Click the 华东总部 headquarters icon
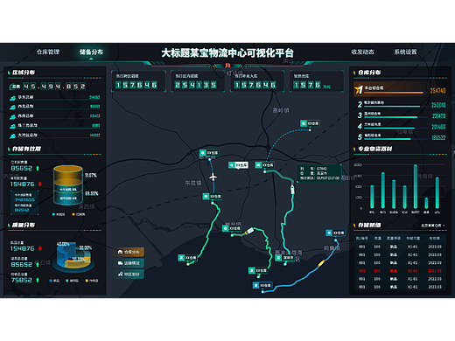Viewport: 455px width, 341px height. (x=12, y=98)
